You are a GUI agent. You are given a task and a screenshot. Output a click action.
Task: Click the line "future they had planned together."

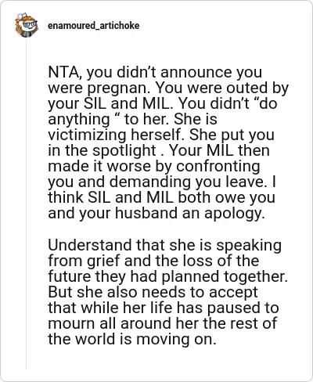tap(167, 276)
